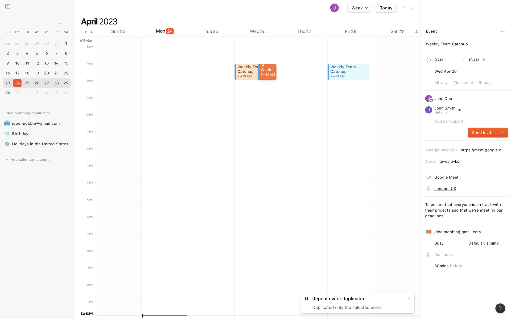This screenshot has height=319, width=511.
Task: Toggle the Birthdays calendar visibility
Action: click(7, 134)
